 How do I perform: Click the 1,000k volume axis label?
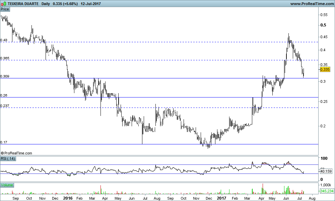point(326,185)
